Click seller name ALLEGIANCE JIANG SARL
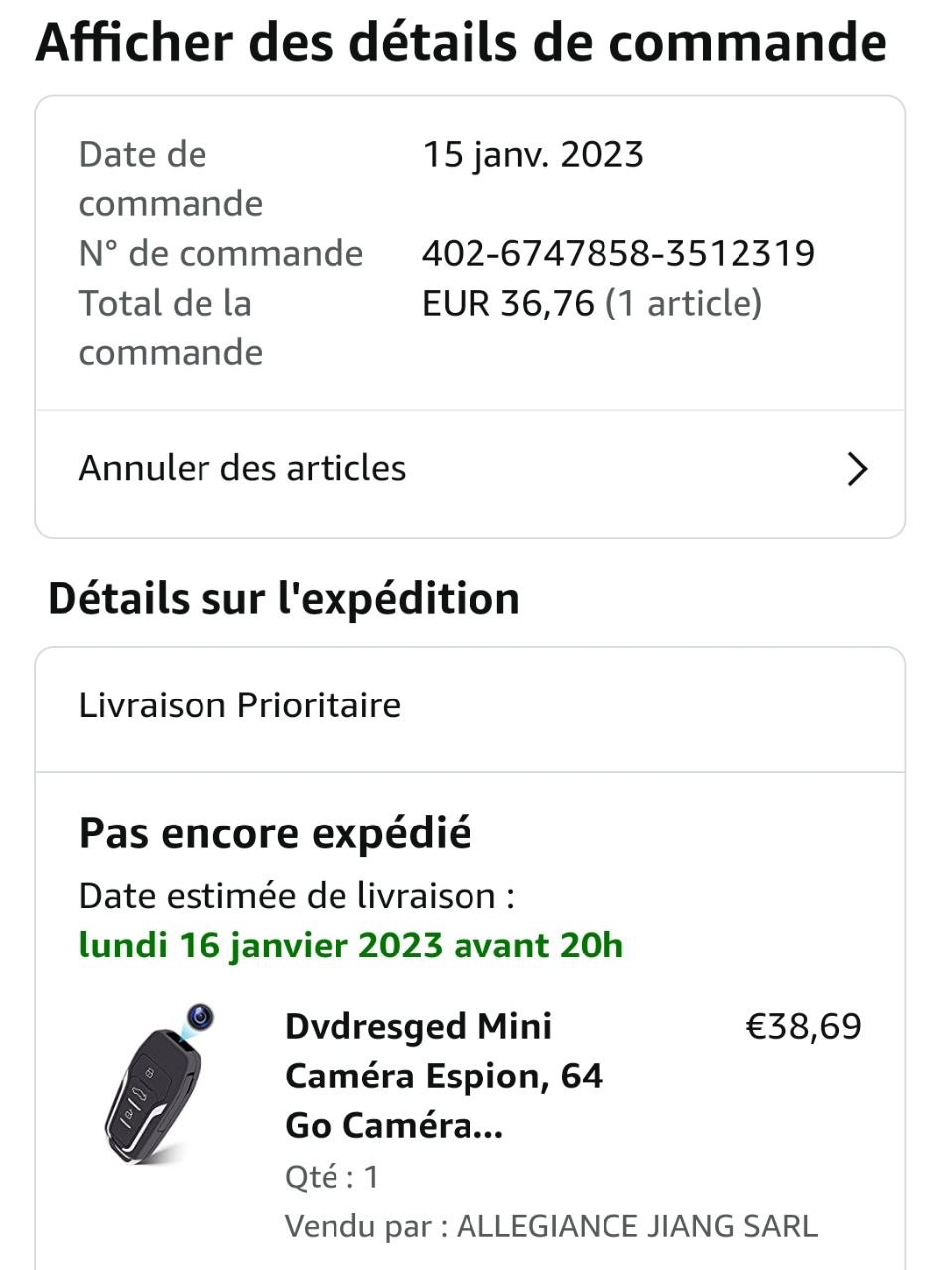This screenshot has width=940, height=1270. pyautogui.click(x=636, y=1226)
